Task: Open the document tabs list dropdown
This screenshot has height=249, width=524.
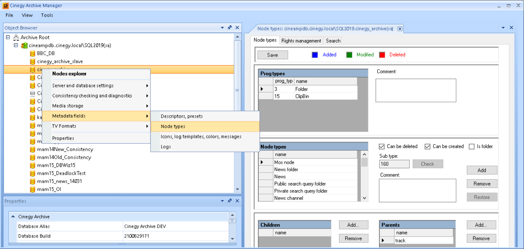Action: click(503, 28)
